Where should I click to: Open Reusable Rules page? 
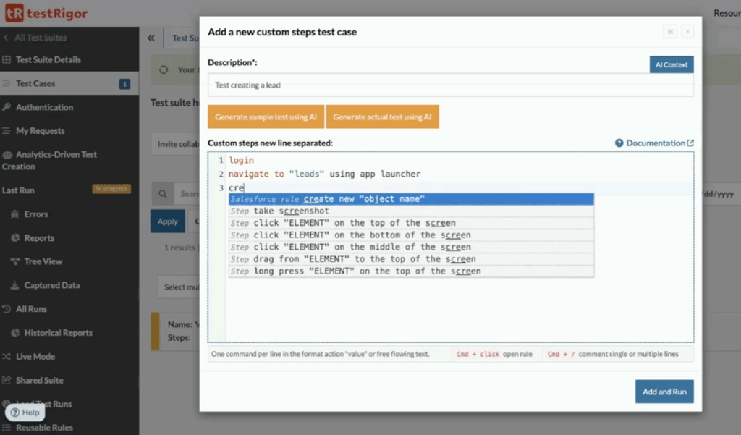click(44, 428)
